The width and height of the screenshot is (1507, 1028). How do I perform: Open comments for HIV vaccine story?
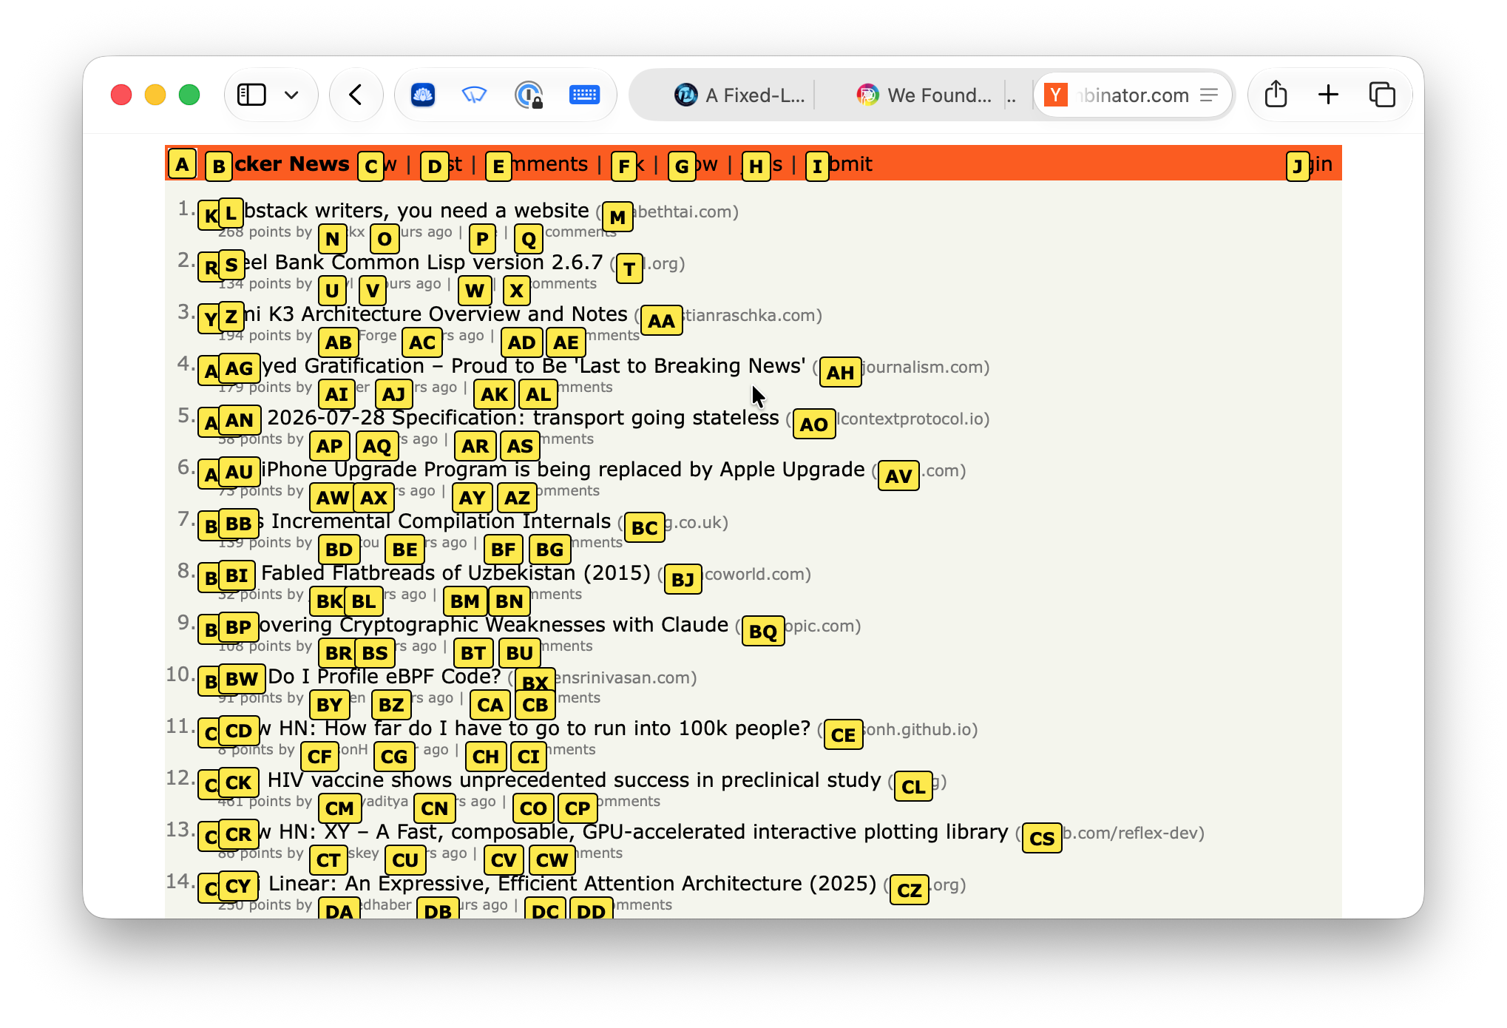(609, 802)
